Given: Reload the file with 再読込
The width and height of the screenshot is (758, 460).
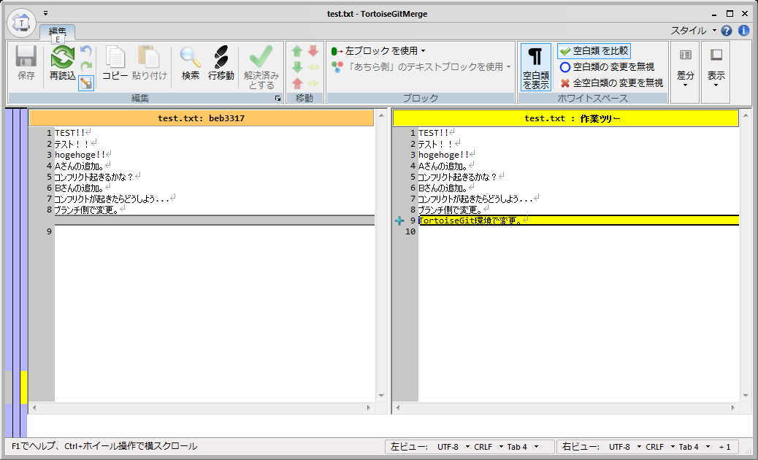Looking at the screenshot, I should pos(62,63).
